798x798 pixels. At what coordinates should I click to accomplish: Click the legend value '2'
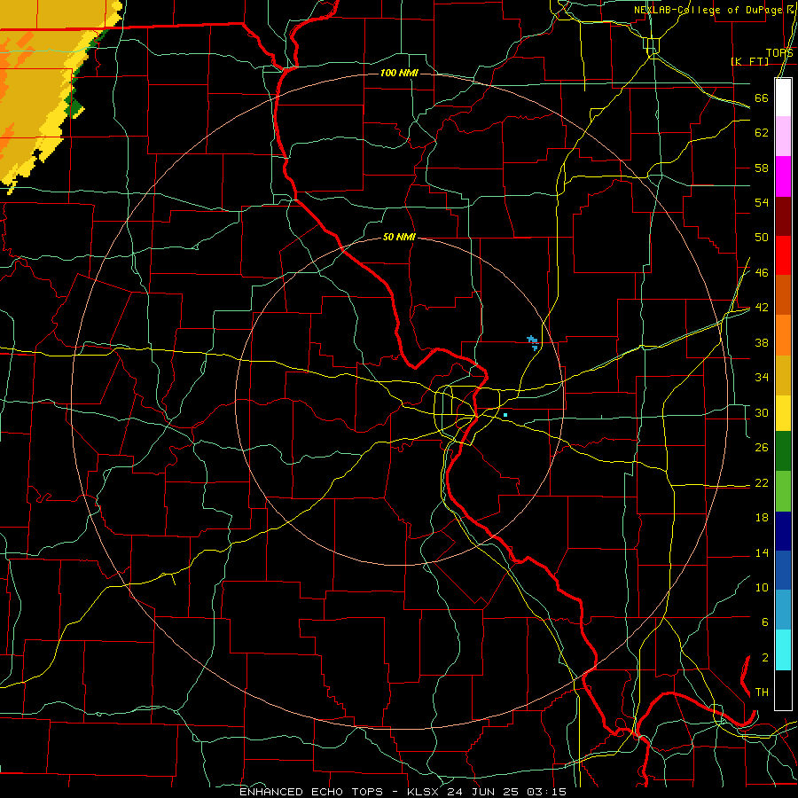point(764,658)
